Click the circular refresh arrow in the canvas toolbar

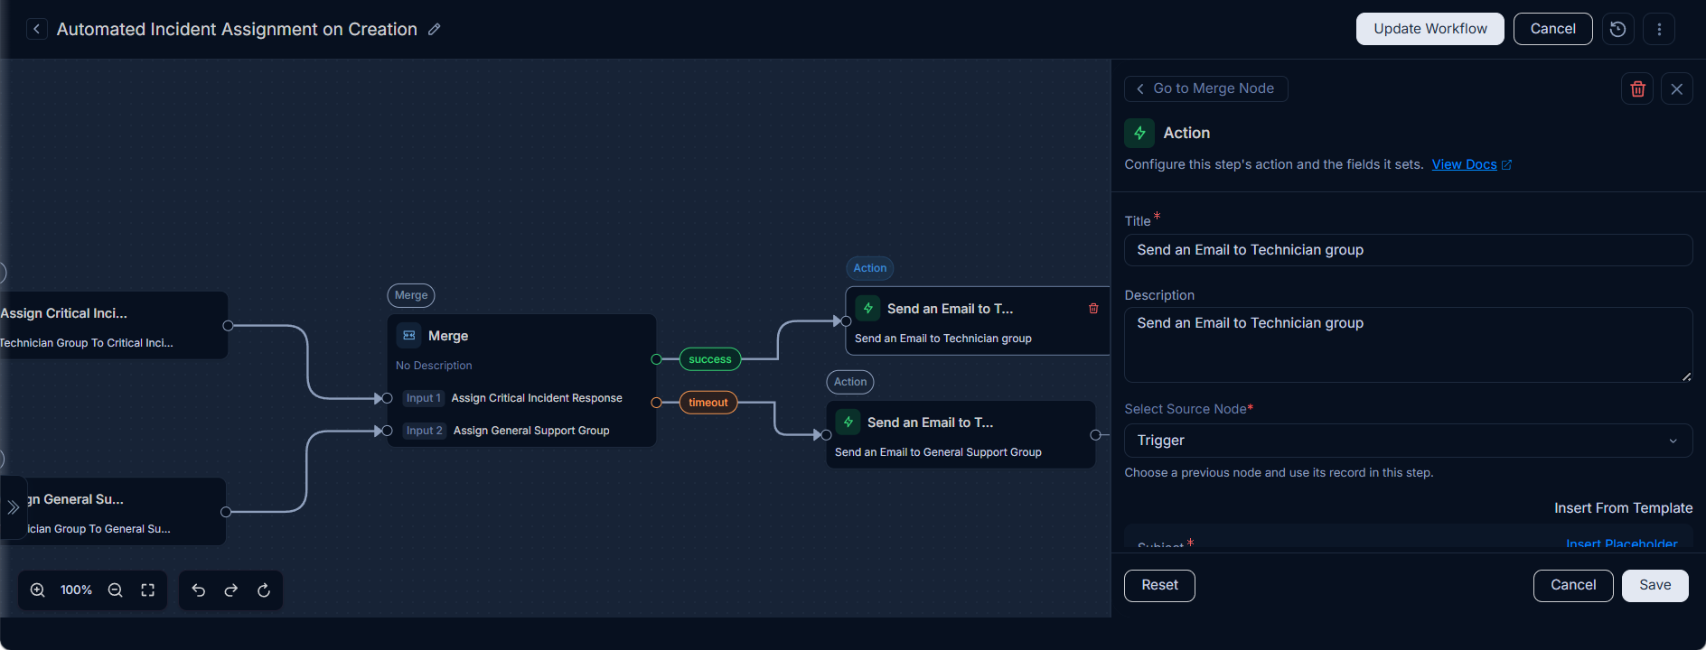[x=264, y=590]
